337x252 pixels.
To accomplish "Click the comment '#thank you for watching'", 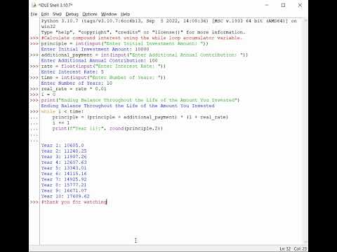I will (74, 202).
